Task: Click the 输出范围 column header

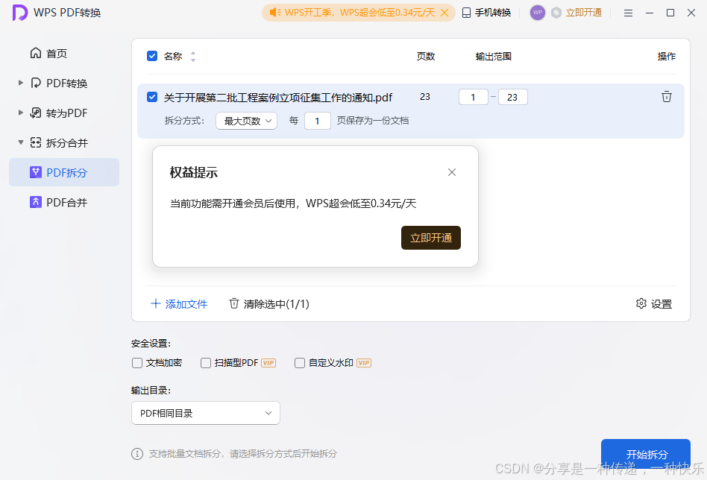Action: point(493,57)
